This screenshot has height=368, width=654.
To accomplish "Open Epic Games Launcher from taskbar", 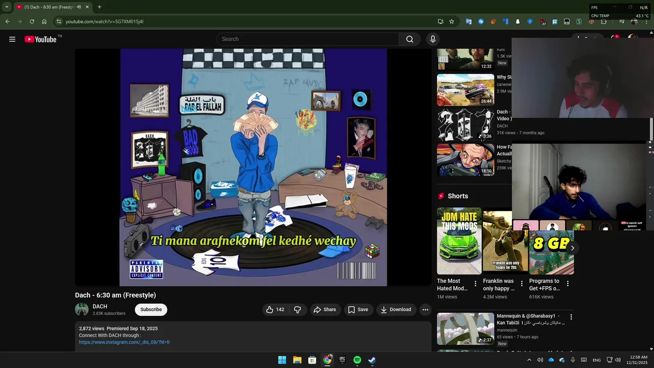I will point(342,360).
